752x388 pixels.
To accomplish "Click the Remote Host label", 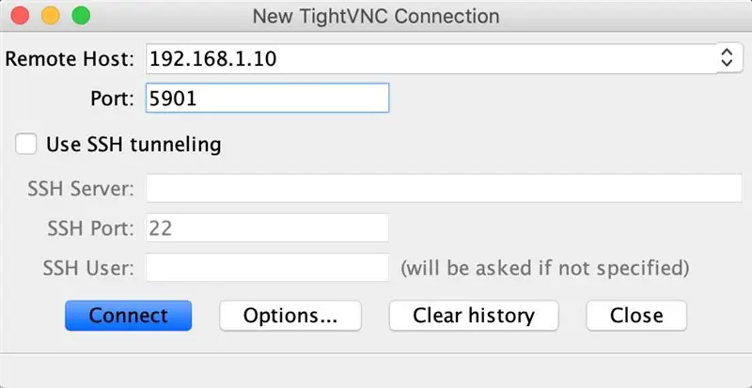I will pos(70,59).
